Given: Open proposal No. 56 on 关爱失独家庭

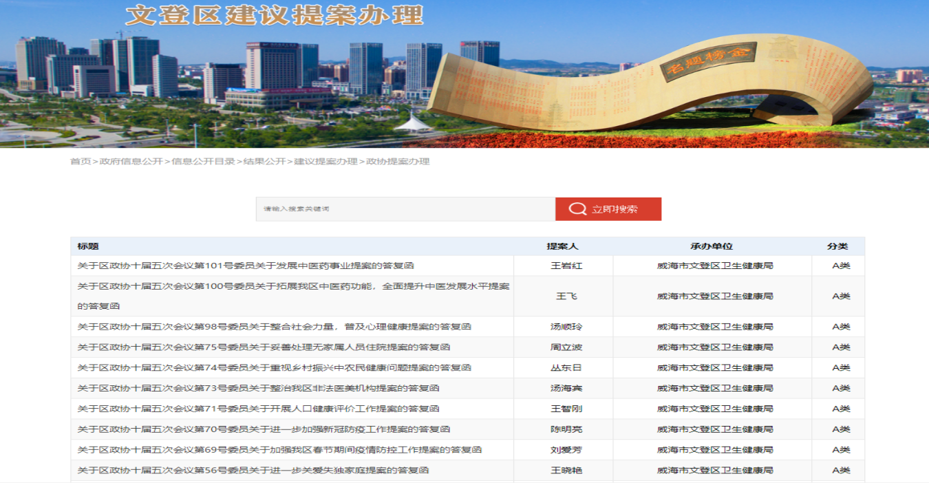Looking at the screenshot, I should click(x=253, y=471).
